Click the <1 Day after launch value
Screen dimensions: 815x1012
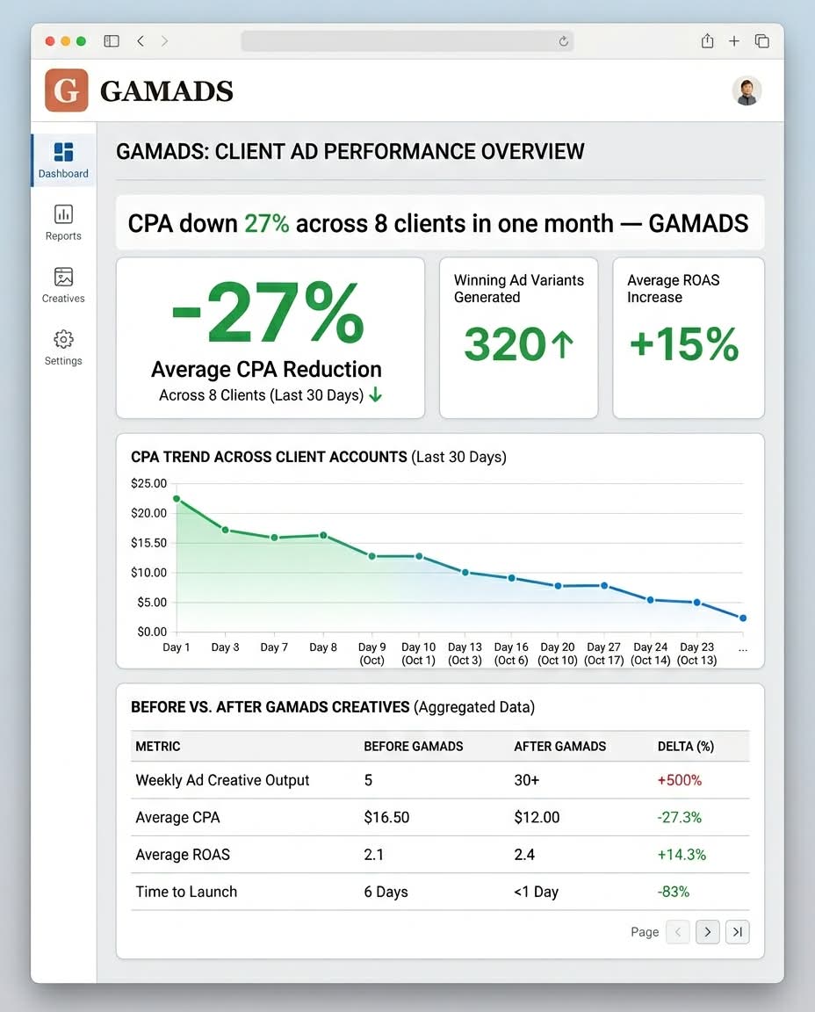[x=537, y=892]
